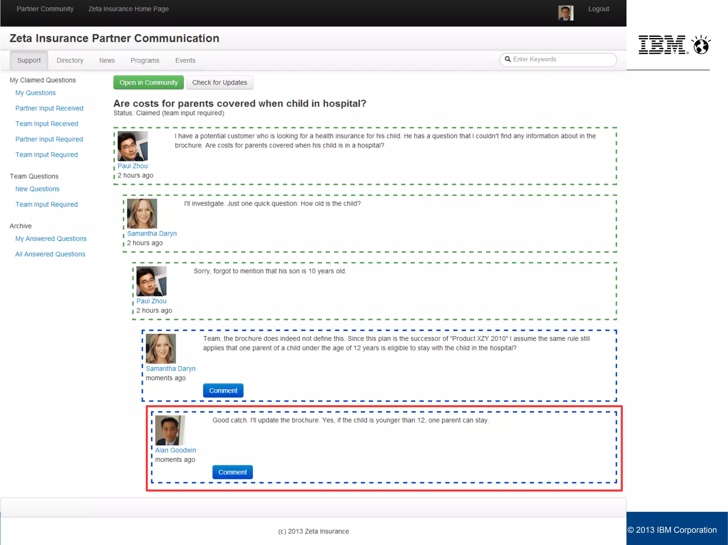Image resolution: width=728 pixels, height=545 pixels.
Task: Open Zeta Insurance Home Page link
Action: click(128, 9)
